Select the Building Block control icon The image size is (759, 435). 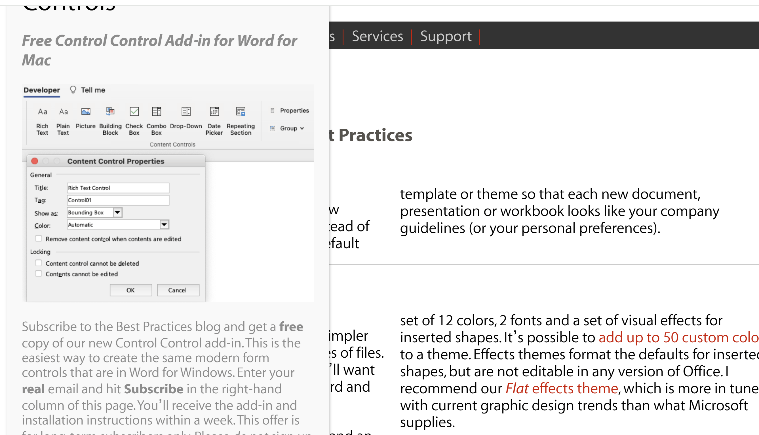click(110, 112)
